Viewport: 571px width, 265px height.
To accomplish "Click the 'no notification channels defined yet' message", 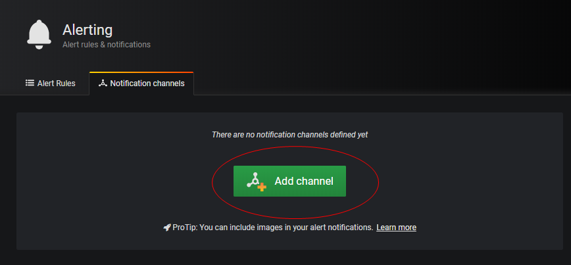I will [290, 135].
